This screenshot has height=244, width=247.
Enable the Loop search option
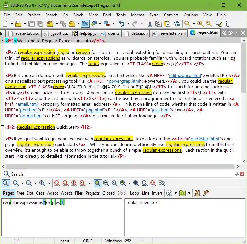coord(134,193)
